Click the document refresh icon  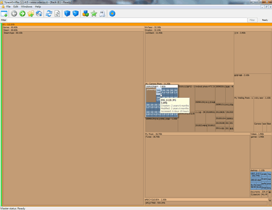(x=57, y=14)
